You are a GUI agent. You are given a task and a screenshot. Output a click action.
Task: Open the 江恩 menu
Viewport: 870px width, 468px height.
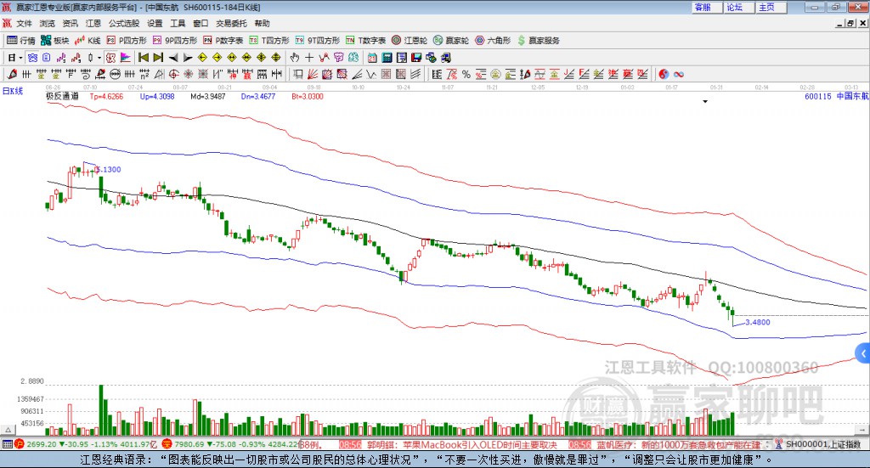point(93,23)
